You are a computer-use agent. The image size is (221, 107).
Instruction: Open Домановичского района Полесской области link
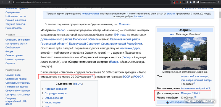[x=70, y=39]
